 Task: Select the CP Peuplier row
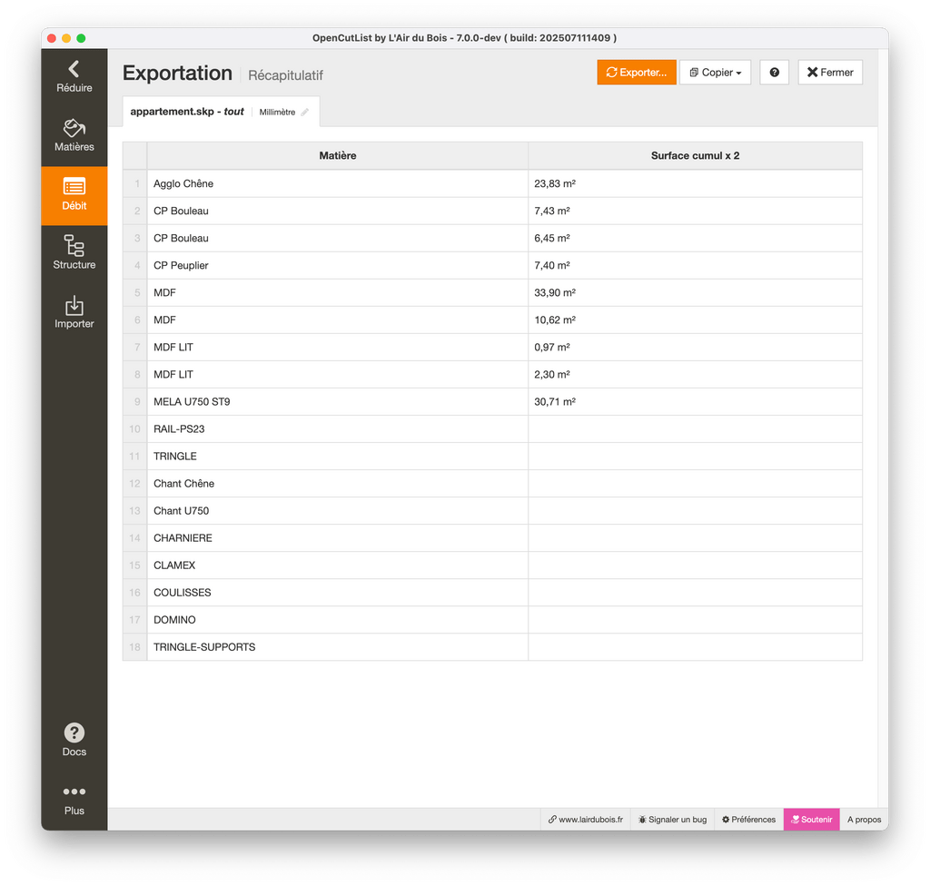point(492,266)
